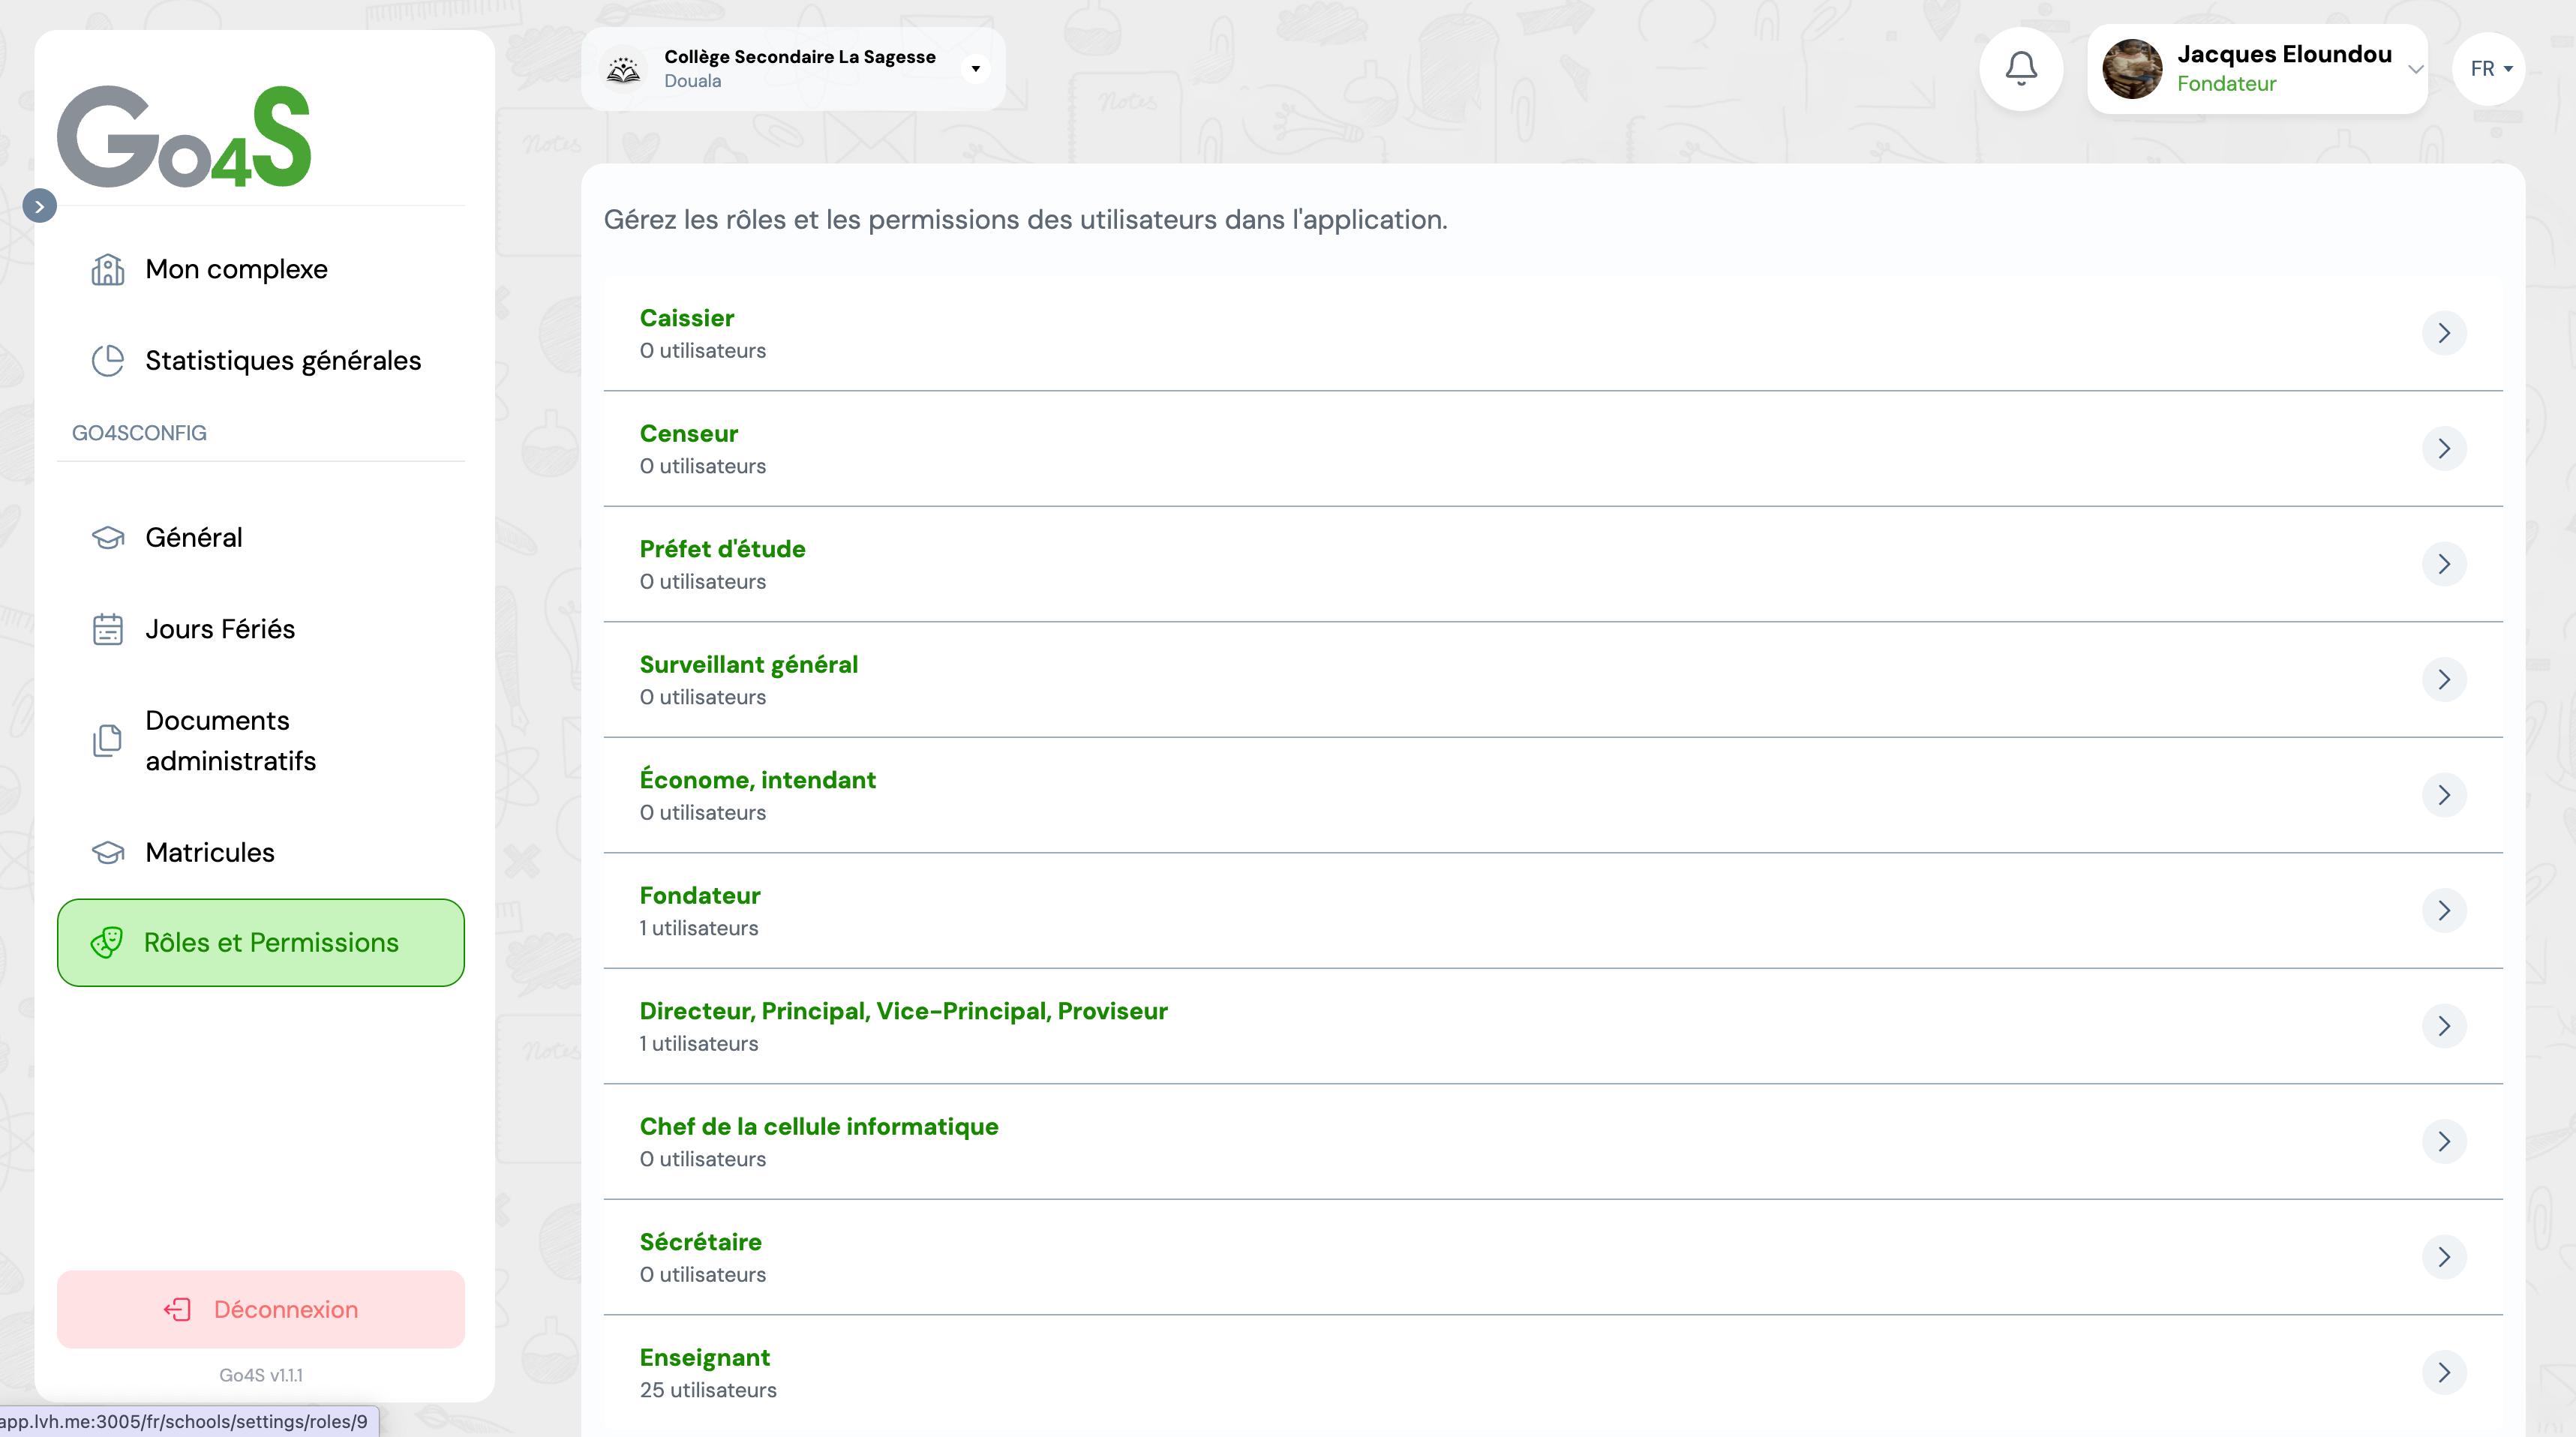Click the Matricules graduation cap icon
The height and width of the screenshot is (1437, 2576).
[108, 852]
